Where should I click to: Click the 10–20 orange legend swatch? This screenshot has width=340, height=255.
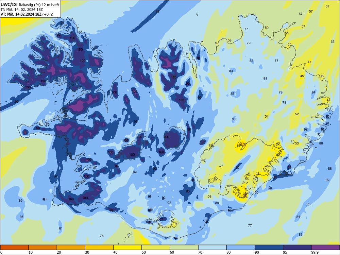pyautogui.click(x=43, y=248)
